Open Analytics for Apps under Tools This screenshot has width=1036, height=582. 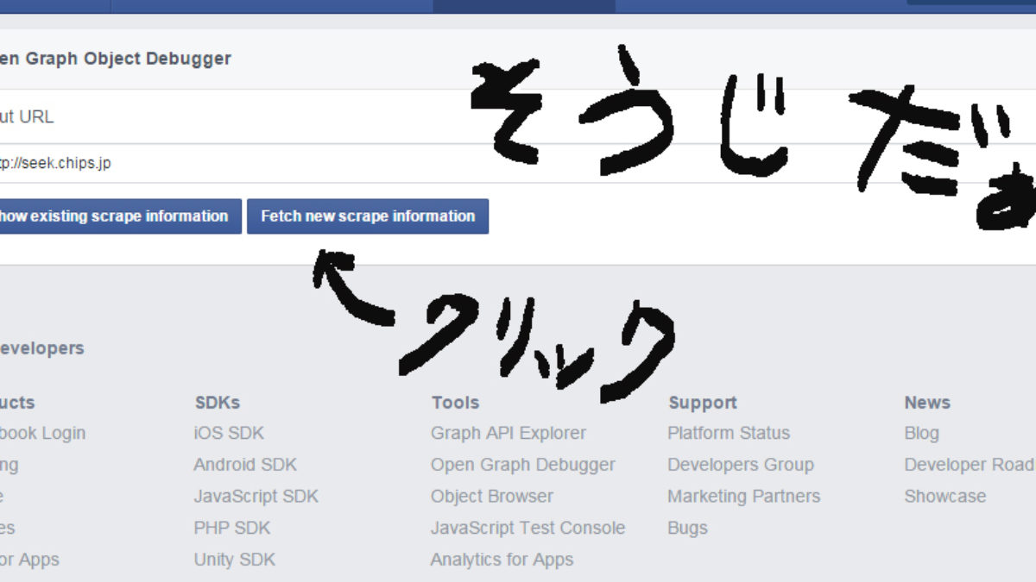click(502, 560)
